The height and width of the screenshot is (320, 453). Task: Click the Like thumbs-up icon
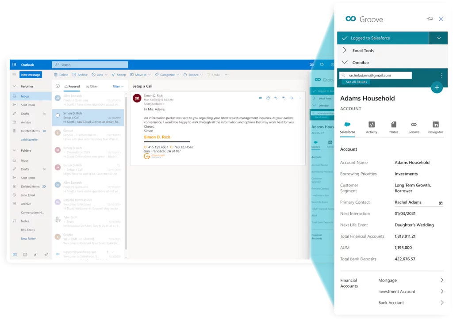tap(268, 98)
